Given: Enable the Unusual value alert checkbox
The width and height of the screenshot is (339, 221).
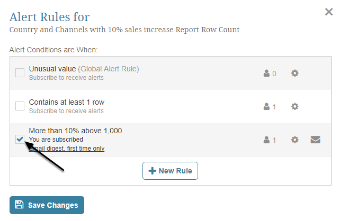Looking at the screenshot, I should [20, 72].
